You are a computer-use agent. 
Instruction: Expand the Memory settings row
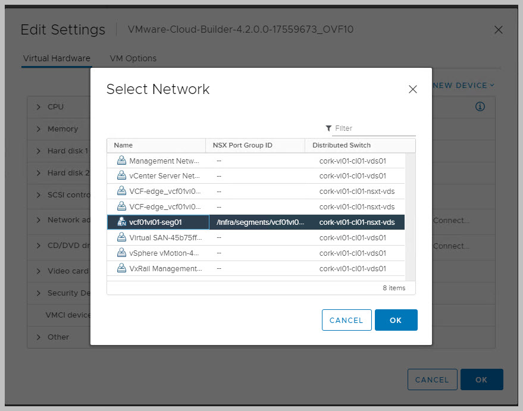click(x=39, y=129)
